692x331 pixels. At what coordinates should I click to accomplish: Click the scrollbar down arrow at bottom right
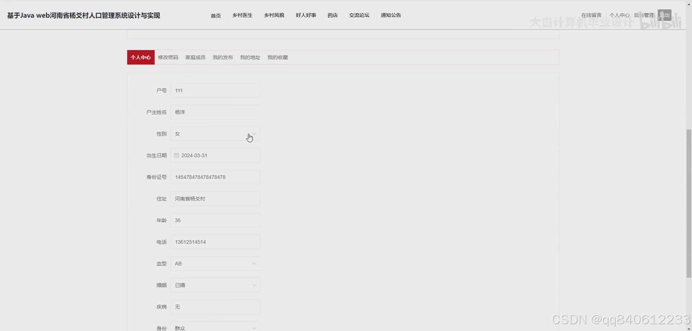689,328
